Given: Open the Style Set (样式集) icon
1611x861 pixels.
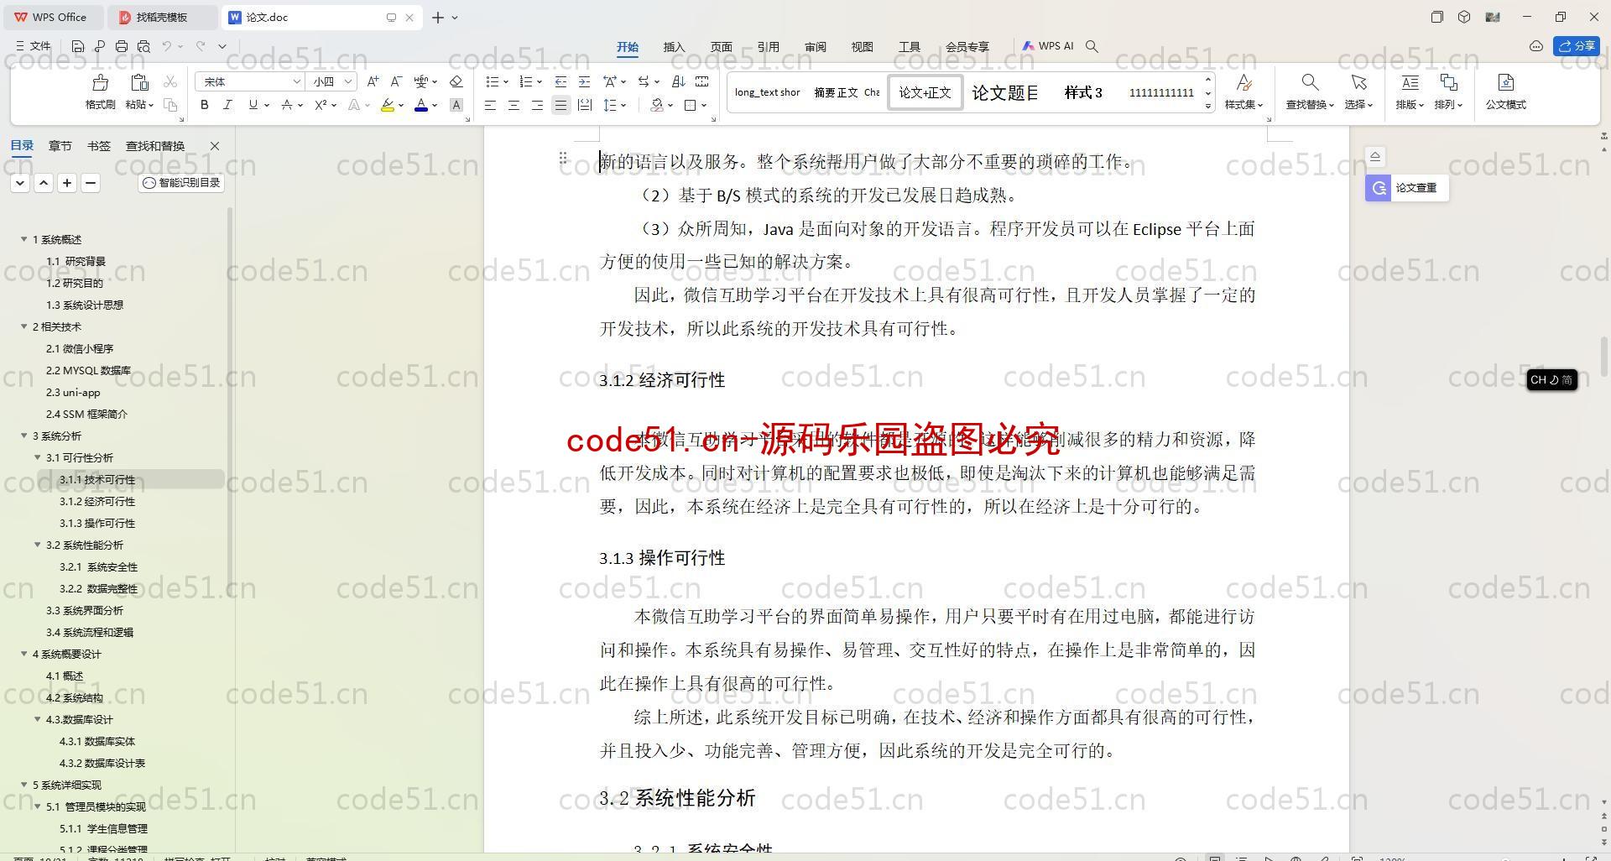Looking at the screenshot, I should [x=1244, y=82].
